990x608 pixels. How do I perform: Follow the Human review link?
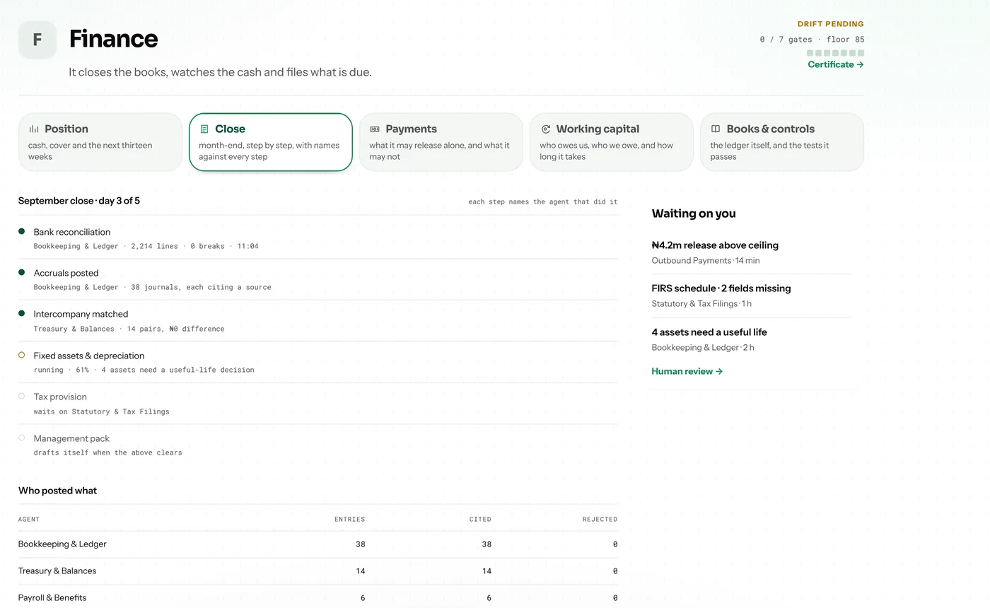click(x=687, y=371)
